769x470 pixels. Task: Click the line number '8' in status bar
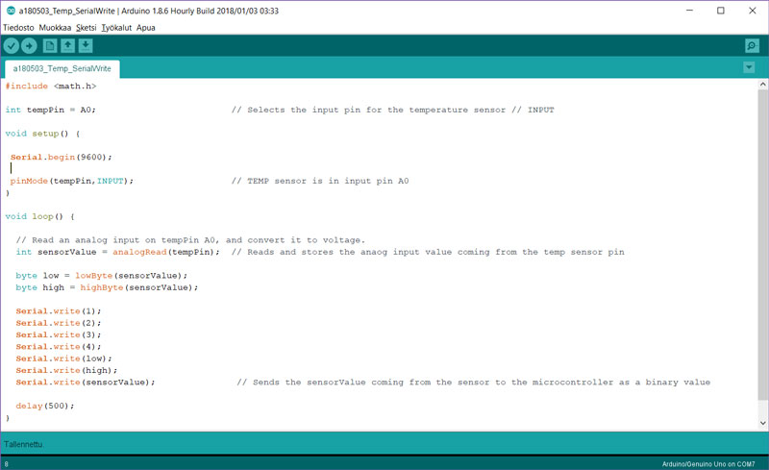coord(7,464)
